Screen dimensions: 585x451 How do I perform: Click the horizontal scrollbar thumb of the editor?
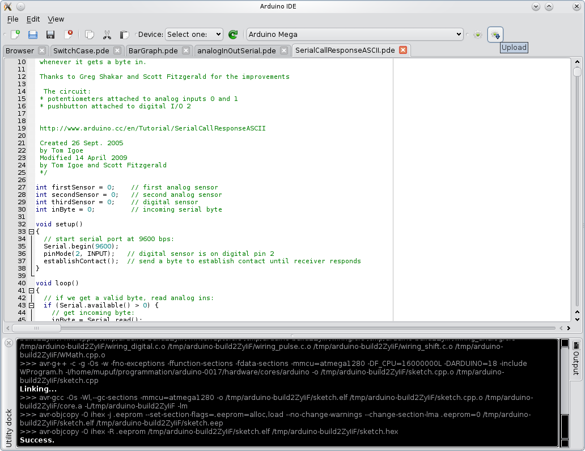tap(36, 328)
